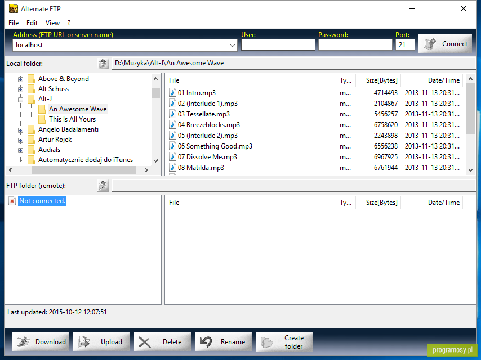The image size is (481, 360).
Task: Click the Delete button
Action: tap(162, 341)
